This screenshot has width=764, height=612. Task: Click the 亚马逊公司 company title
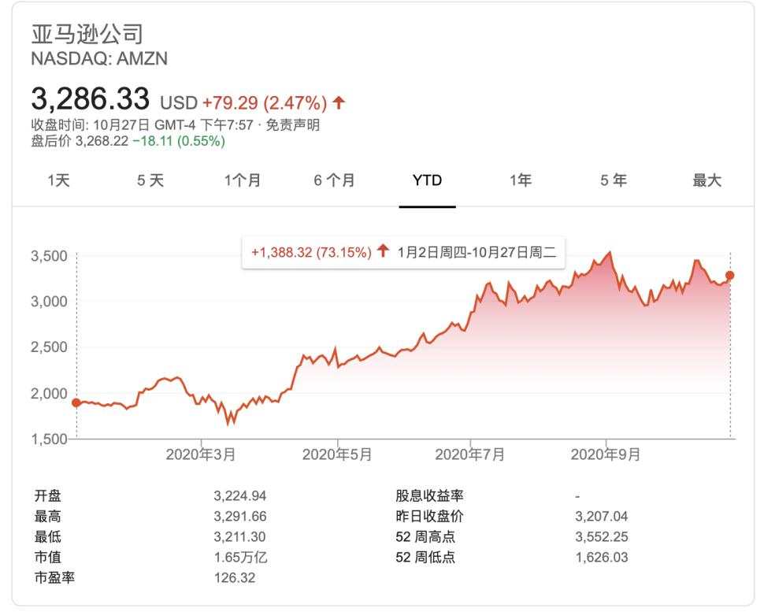click(x=87, y=34)
